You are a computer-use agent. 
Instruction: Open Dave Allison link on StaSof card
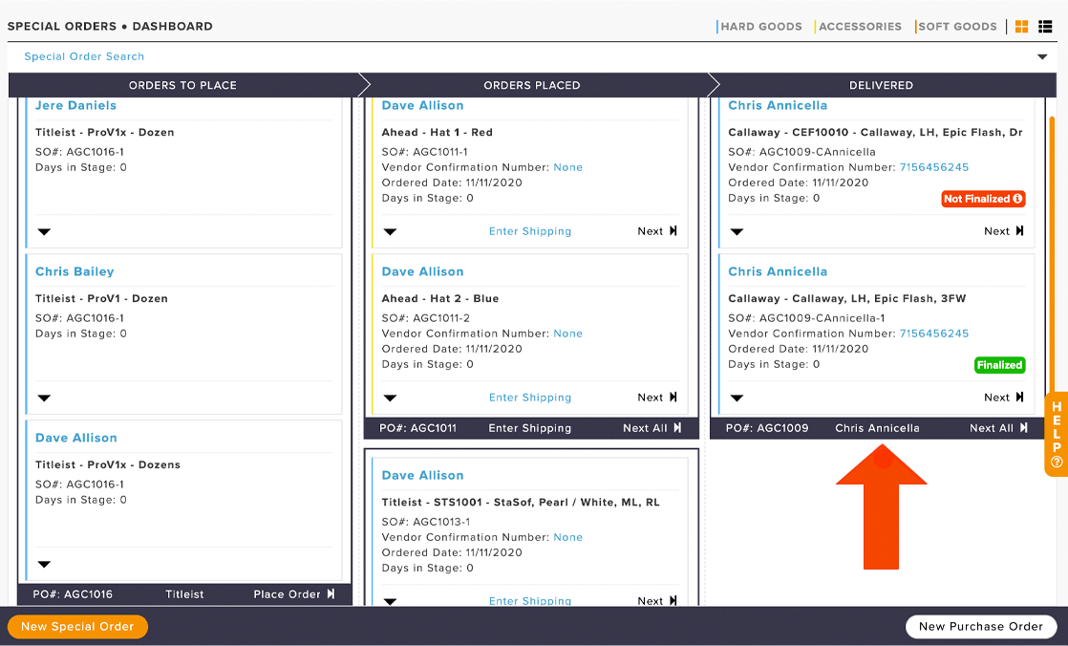(x=422, y=476)
